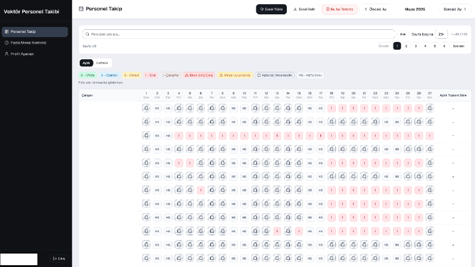Go to pagination page 3
Image resolution: width=475 pixels, height=267 pixels.
click(x=416, y=46)
